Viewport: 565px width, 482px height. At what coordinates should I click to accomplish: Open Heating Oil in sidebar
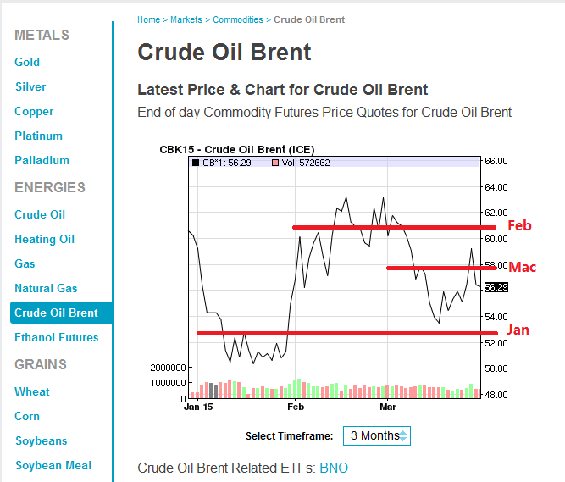(44, 239)
